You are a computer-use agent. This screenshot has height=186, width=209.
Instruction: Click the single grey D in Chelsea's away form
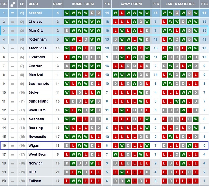(x=141, y=22)
